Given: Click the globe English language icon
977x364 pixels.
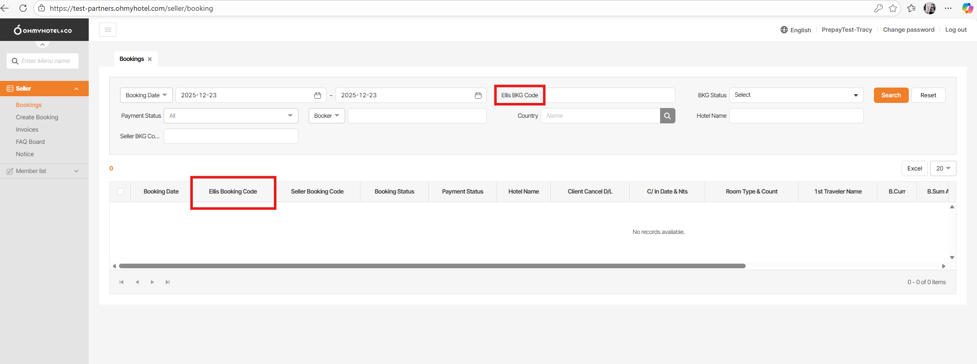Looking at the screenshot, I should [784, 30].
